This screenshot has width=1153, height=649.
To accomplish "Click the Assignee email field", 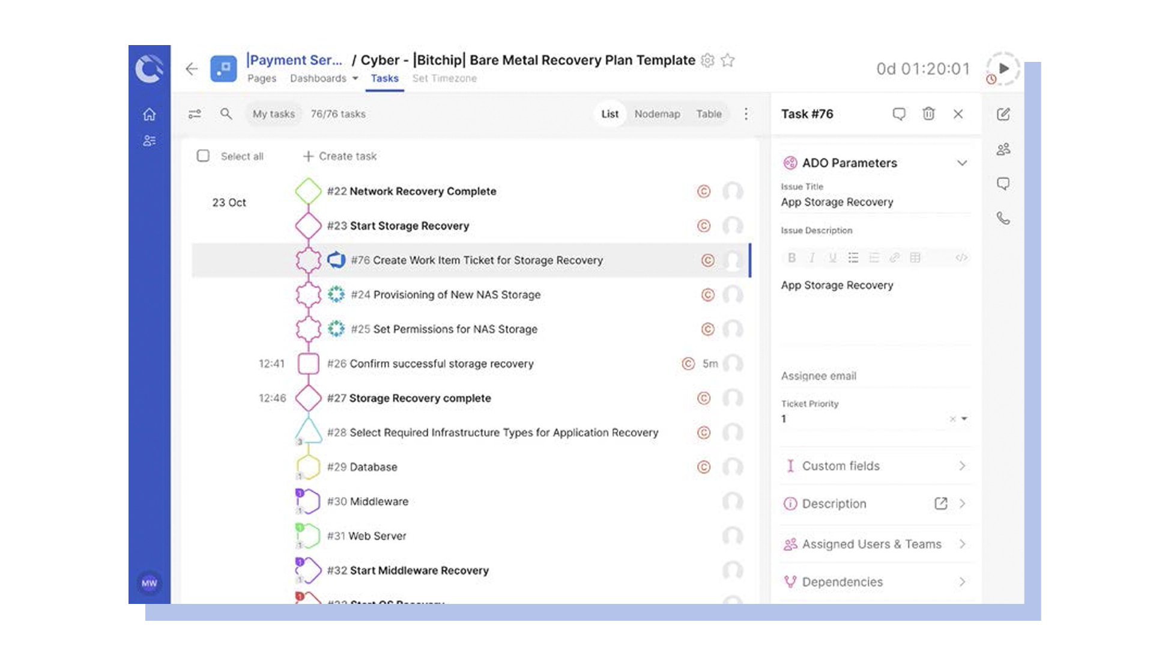I will [x=874, y=376].
